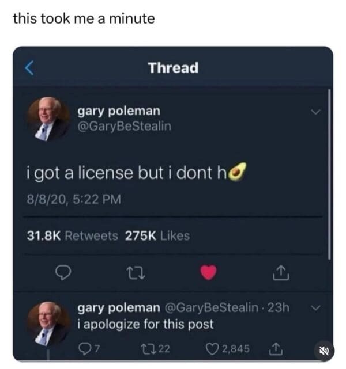Retweet the apology reply showing 22
The width and height of the screenshot is (346, 369).
(x=155, y=348)
